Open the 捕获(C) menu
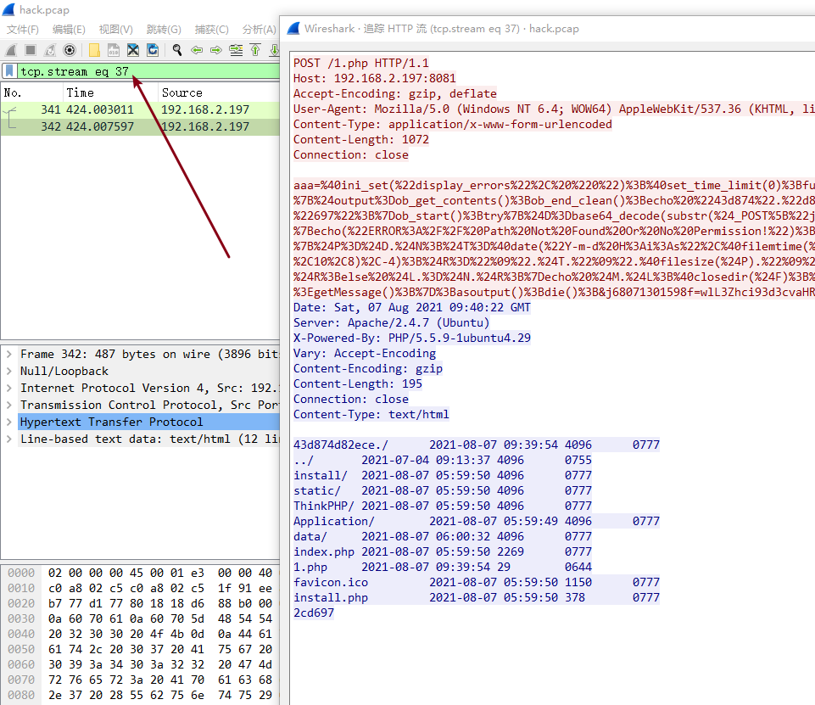Screen dimensions: 815x705 [x=211, y=29]
